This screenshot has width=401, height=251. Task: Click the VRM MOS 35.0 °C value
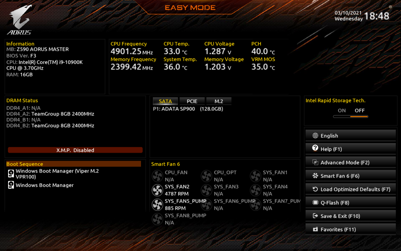[x=263, y=67]
